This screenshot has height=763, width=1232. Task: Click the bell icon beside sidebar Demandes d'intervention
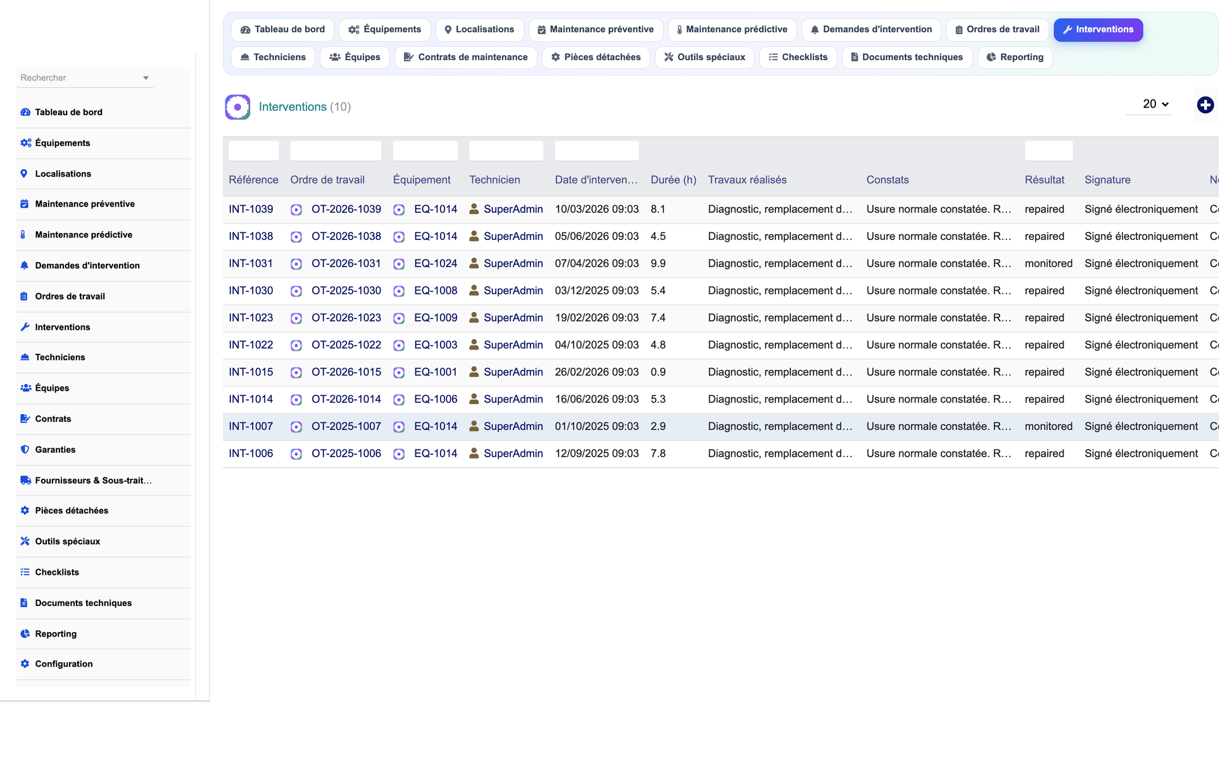tap(24, 265)
